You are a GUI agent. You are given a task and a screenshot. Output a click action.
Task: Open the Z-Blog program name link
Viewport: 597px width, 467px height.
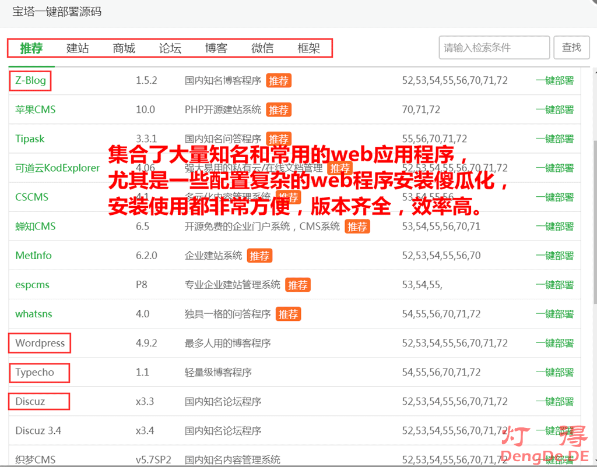pyautogui.click(x=30, y=80)
